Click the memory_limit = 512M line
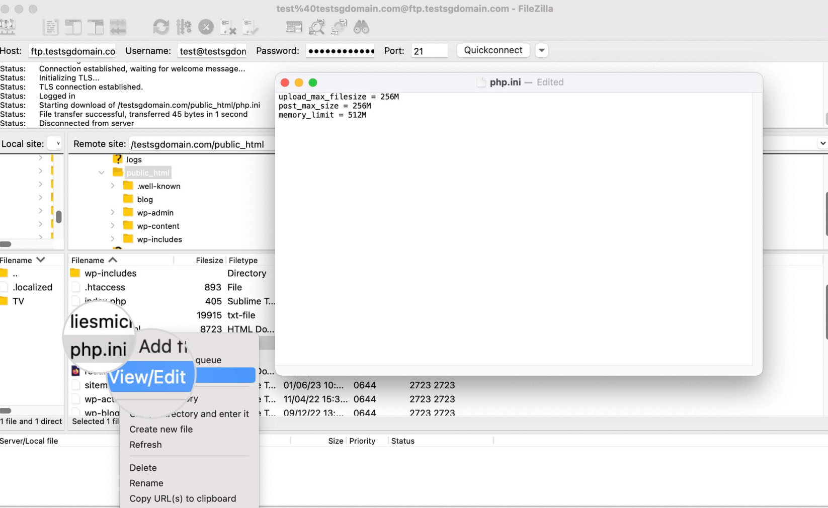Viewport: 828px width, 508px height. 322,115
